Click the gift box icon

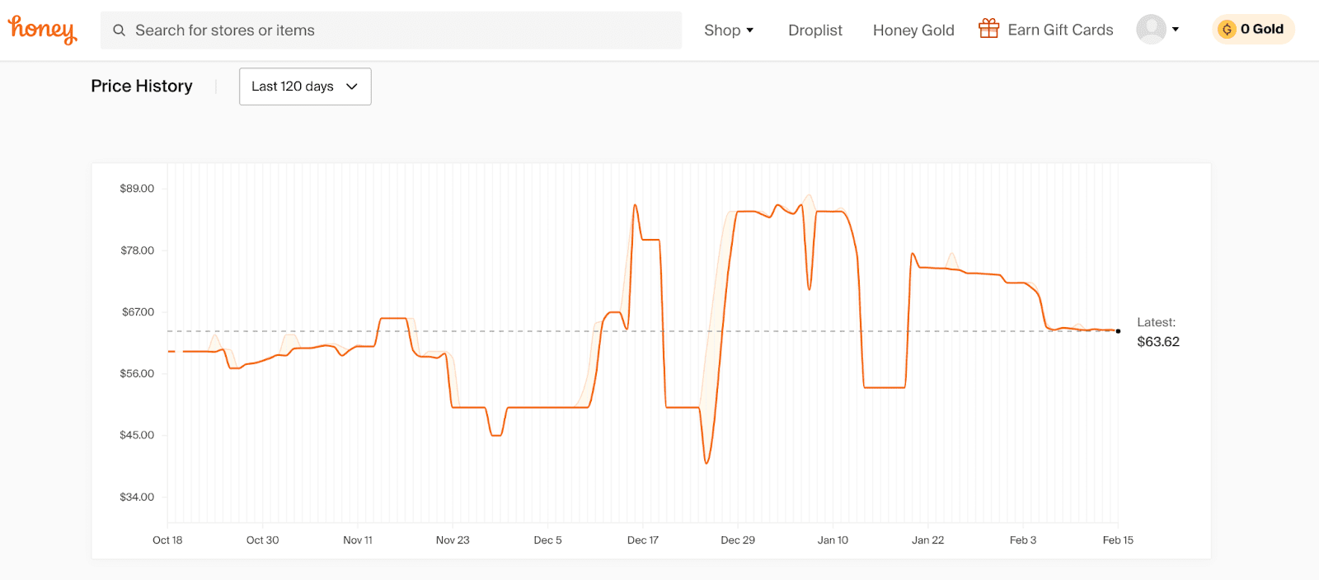click(x=988, y=29)
